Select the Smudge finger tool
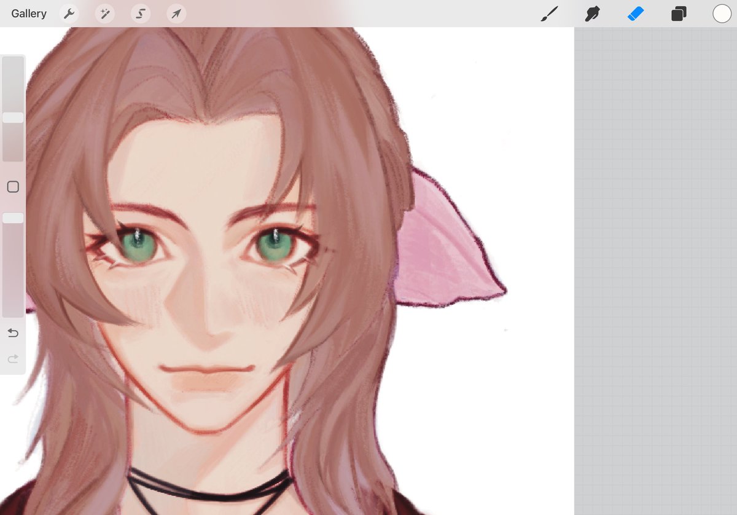Screen dimensions: 737x515 [592, 14]
